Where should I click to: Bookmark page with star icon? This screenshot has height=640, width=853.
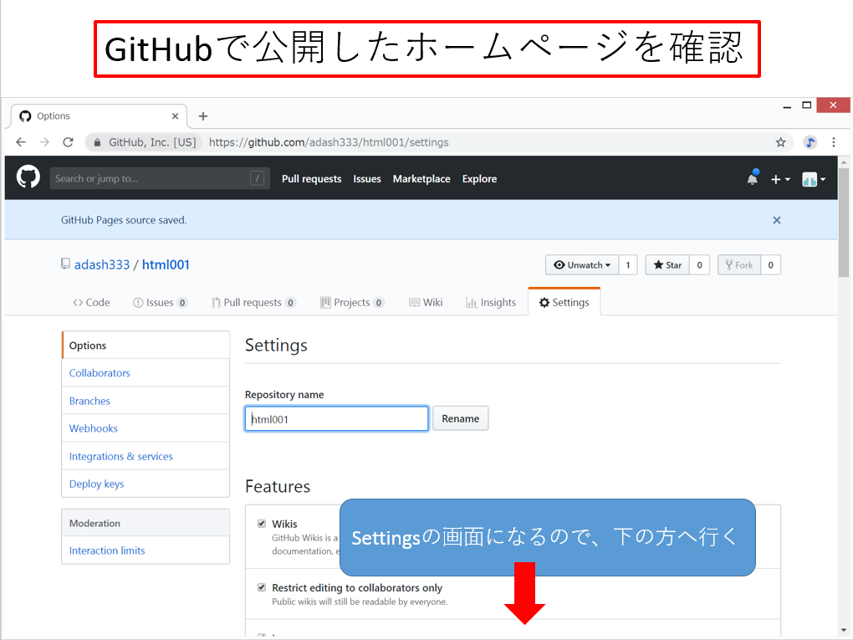click(x=781, y=142)
